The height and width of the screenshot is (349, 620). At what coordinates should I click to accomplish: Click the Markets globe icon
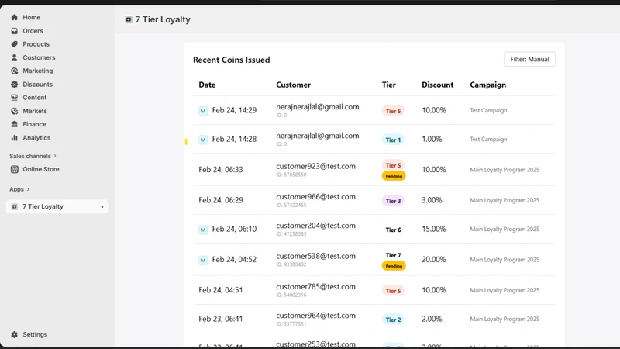click(x=15, y=111)
